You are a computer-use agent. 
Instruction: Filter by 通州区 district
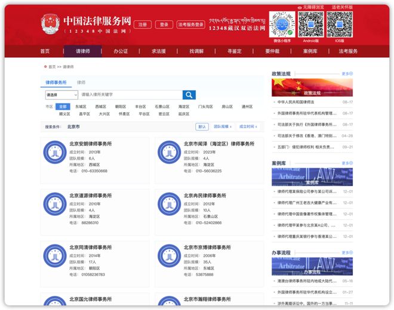(247, 107)
